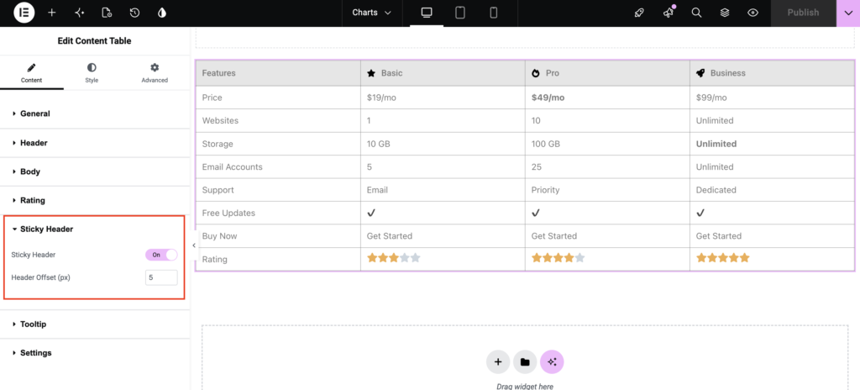860x390 pixels.
Task: Select the Content tab
Action: (x=31, y=72)
